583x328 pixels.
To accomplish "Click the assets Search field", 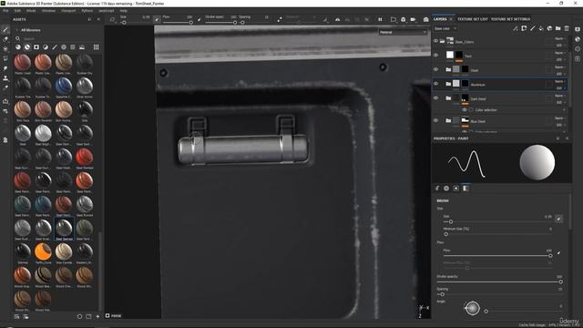I will [57, 38].
